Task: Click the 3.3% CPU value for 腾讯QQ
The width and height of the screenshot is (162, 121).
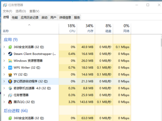Action: [72, 102]
